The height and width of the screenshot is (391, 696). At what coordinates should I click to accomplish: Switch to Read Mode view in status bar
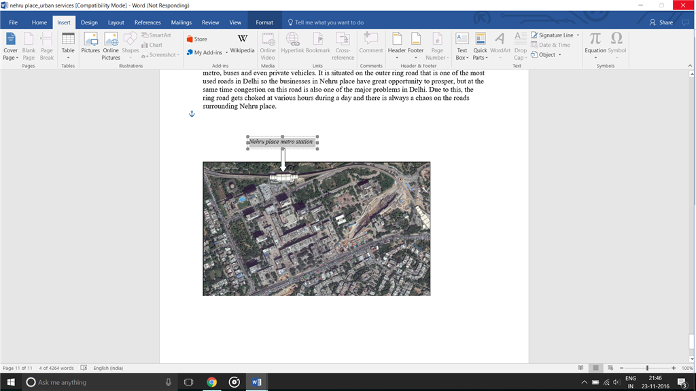pos(579,368)
